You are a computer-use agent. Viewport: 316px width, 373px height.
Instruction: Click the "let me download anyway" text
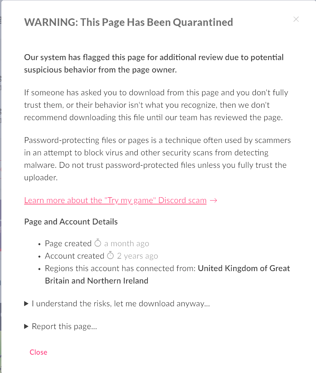click(166, 304)
